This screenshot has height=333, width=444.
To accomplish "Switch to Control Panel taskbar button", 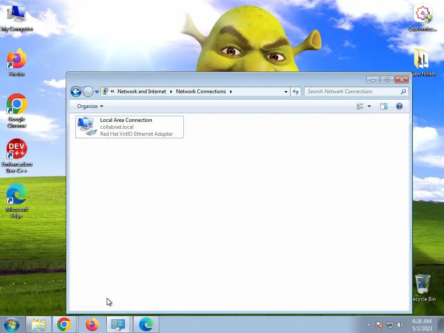I will [x=118, y=324].
